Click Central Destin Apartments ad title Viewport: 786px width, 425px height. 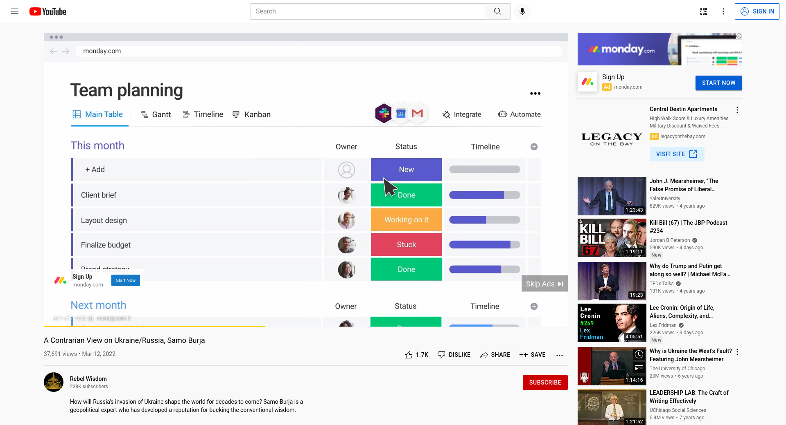click(x=683, y=109)
